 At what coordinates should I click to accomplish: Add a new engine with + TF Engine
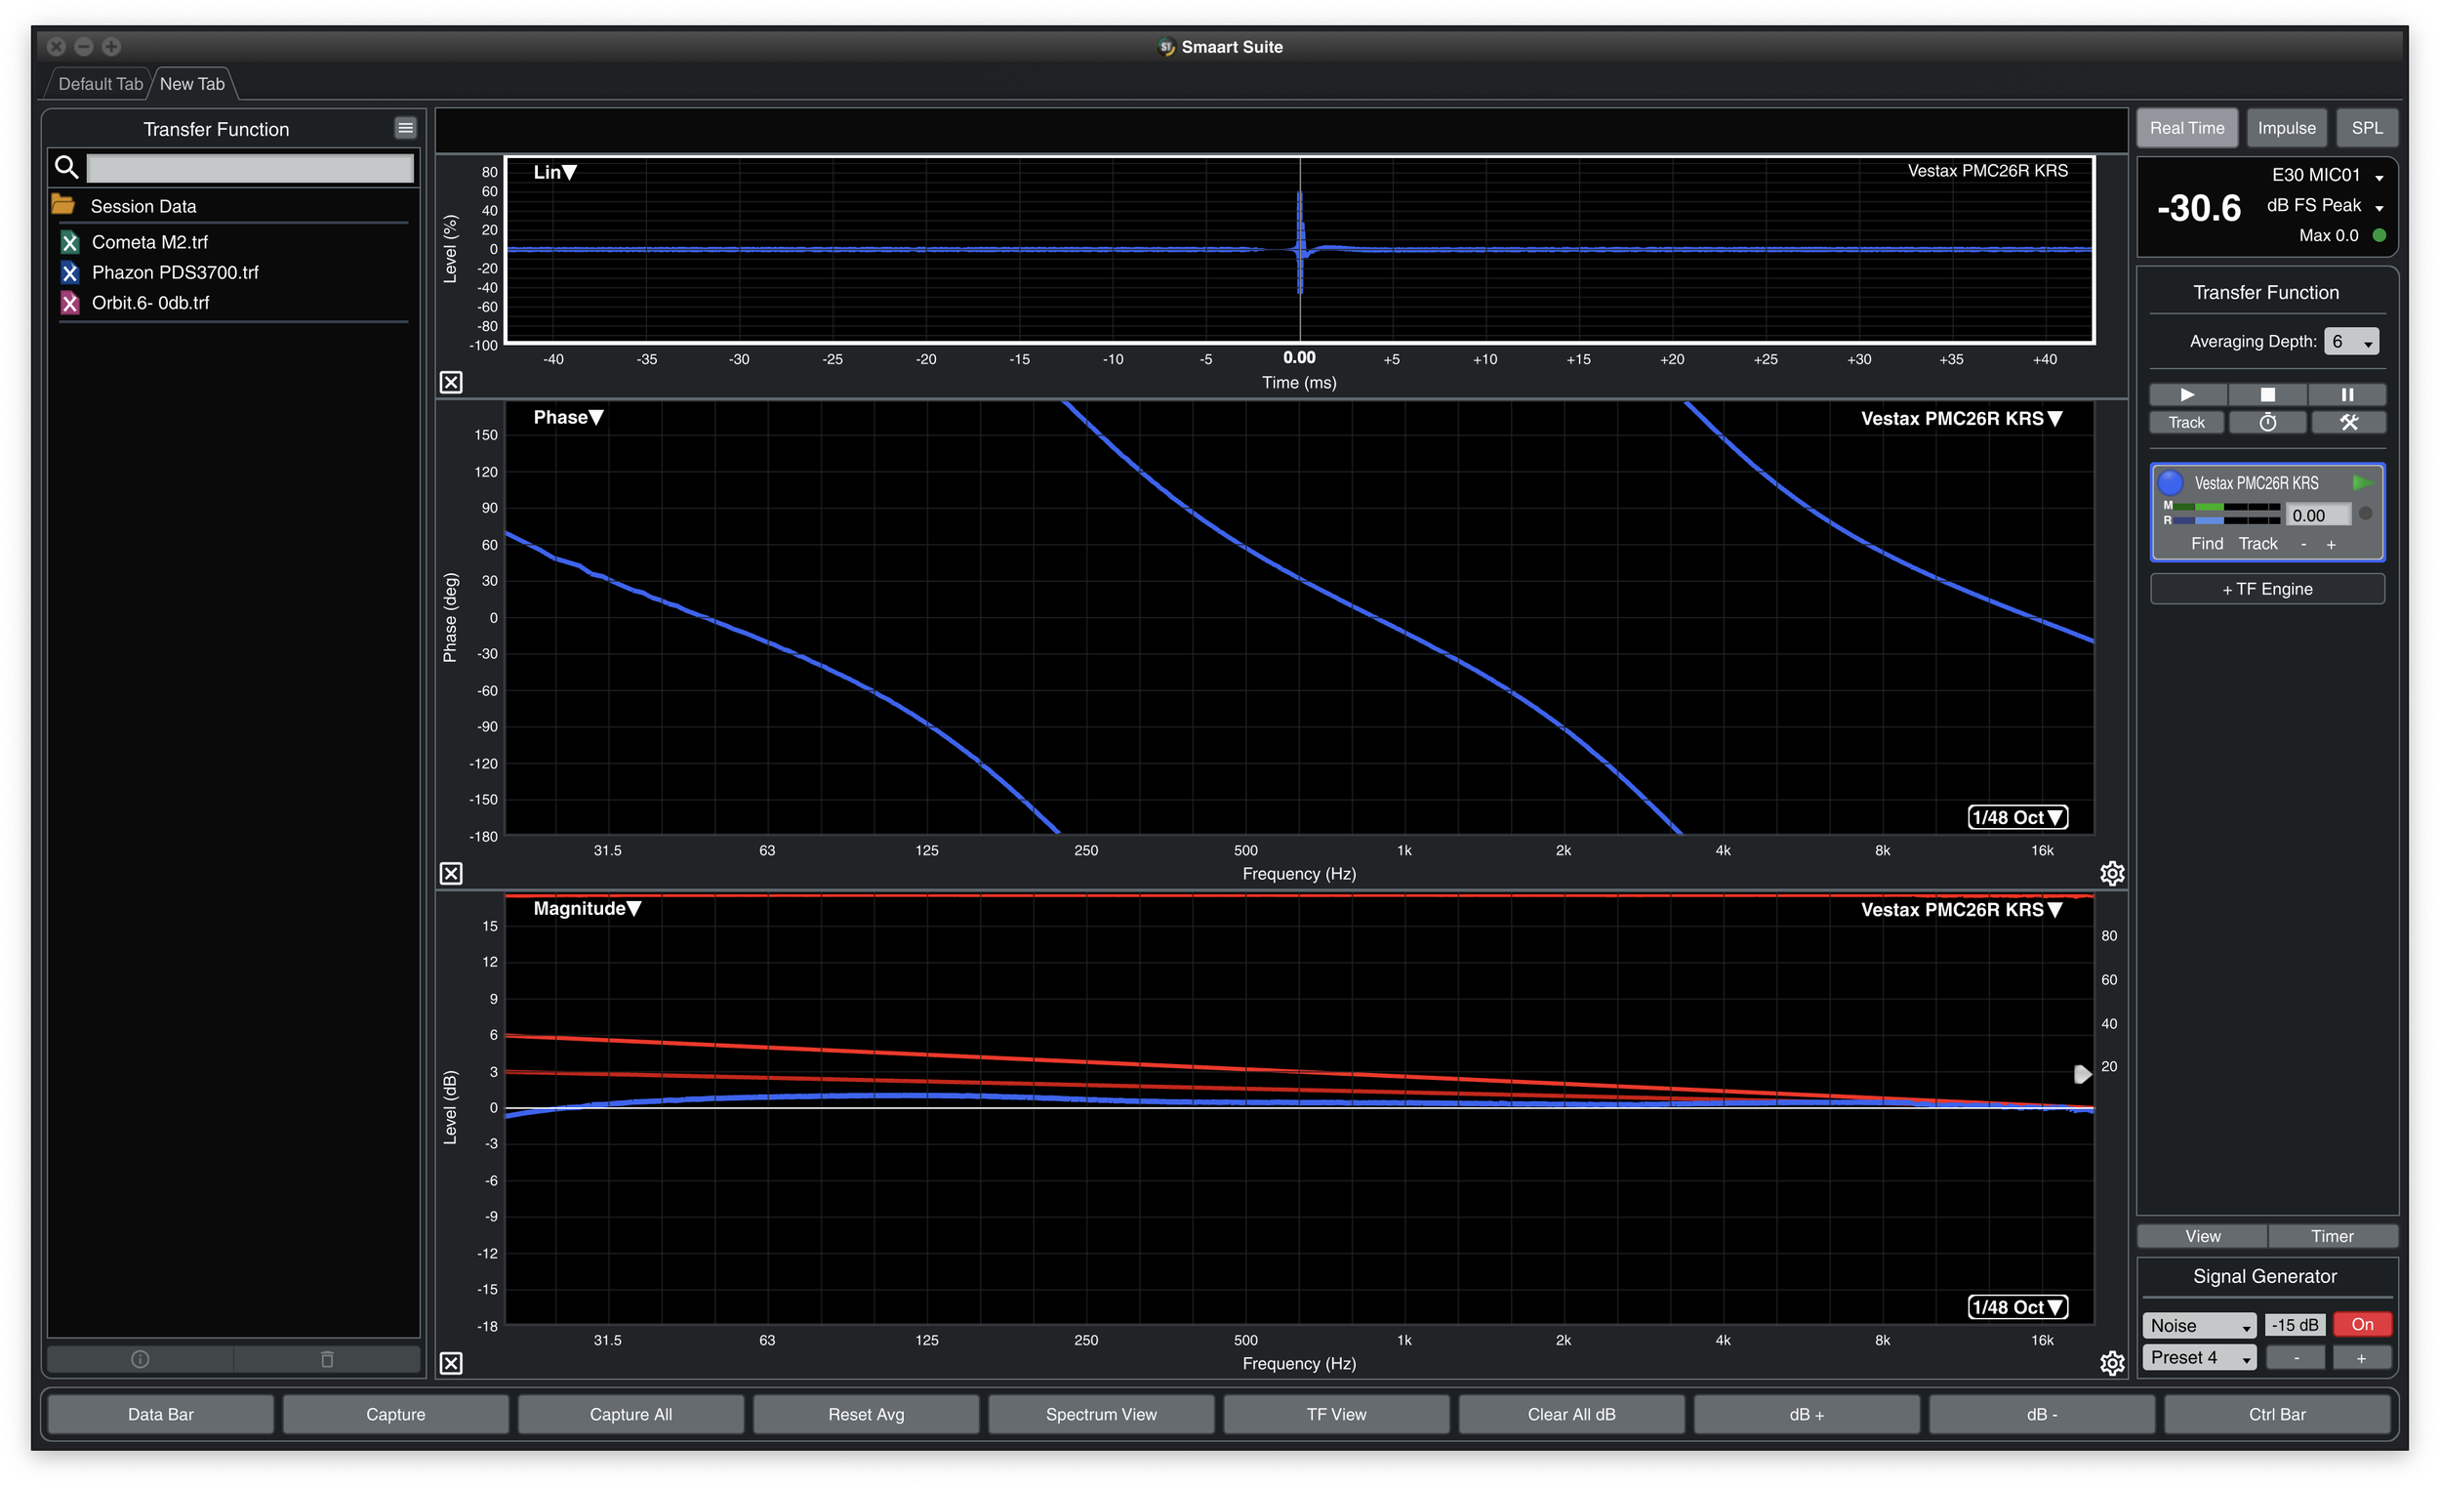(x=2267, y=589)
